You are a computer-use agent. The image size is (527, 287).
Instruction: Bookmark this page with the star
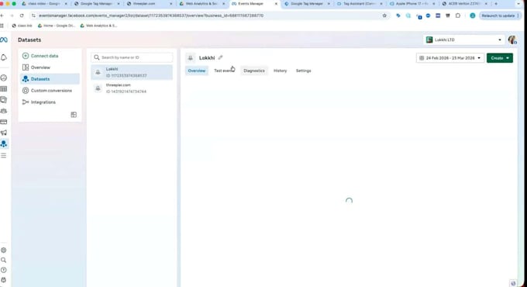tap(384, 16)
